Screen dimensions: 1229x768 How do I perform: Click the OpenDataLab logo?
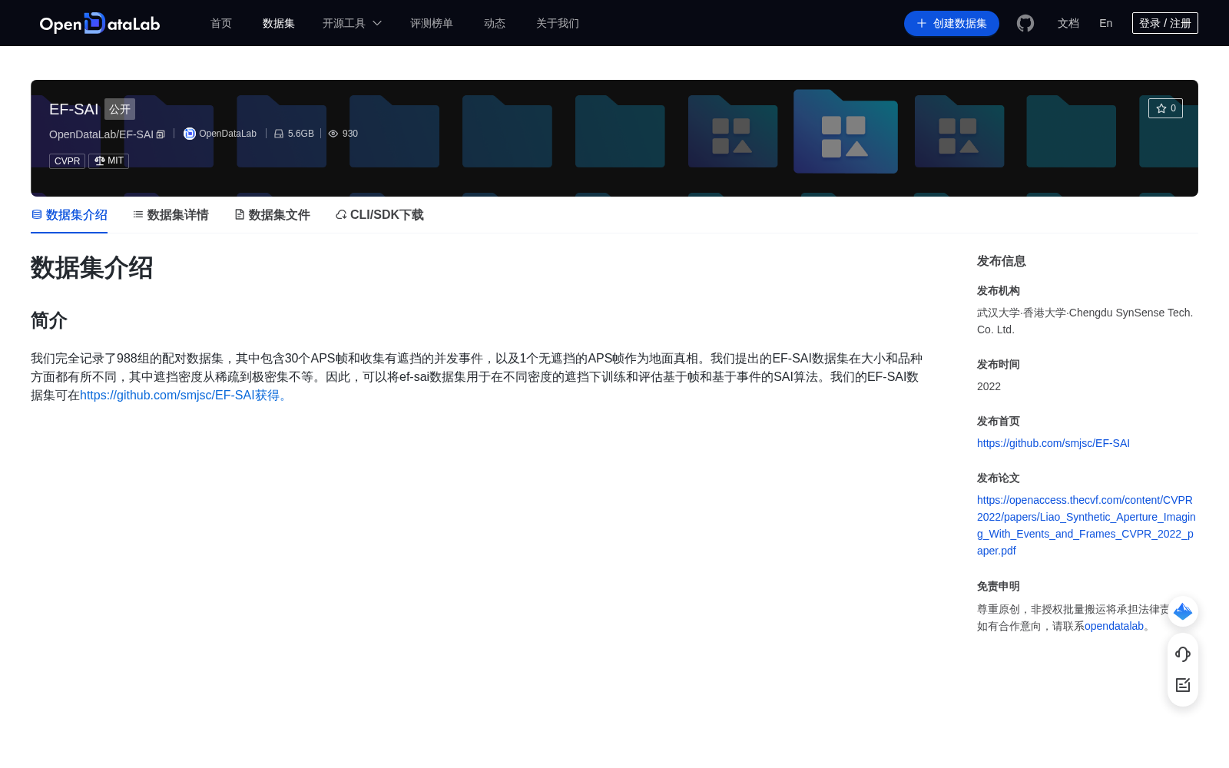(x=100, y=23)
